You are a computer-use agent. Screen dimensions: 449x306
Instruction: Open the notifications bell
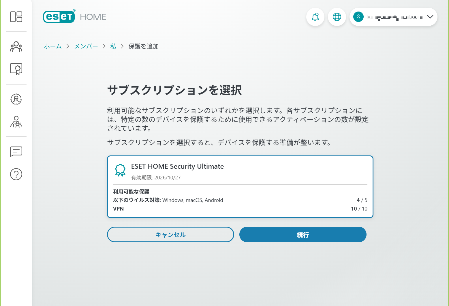point(315,17)
